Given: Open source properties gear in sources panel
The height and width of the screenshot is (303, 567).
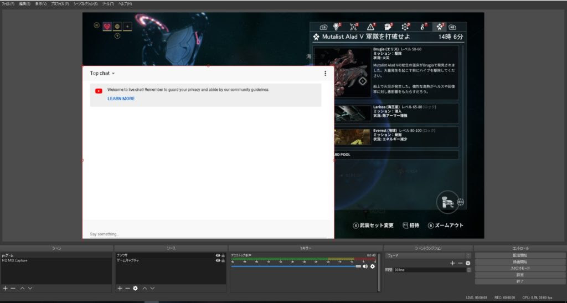Looking at the screenshot, I should coord(135,288).
